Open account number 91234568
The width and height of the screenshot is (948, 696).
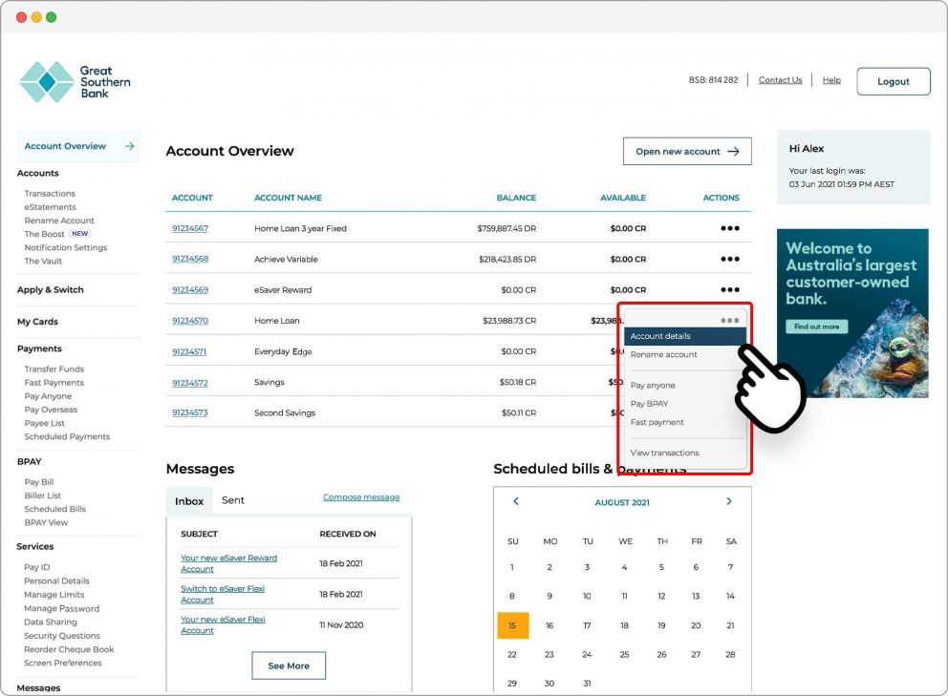click(190, 259)
